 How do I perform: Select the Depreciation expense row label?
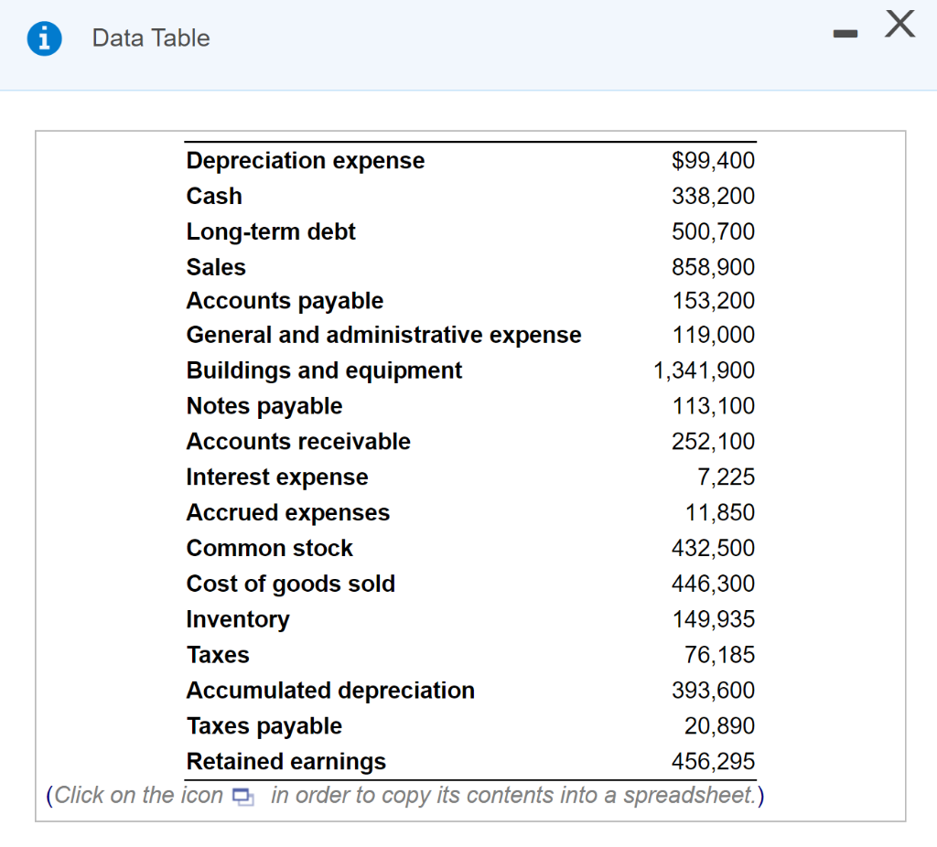point(305,160)
